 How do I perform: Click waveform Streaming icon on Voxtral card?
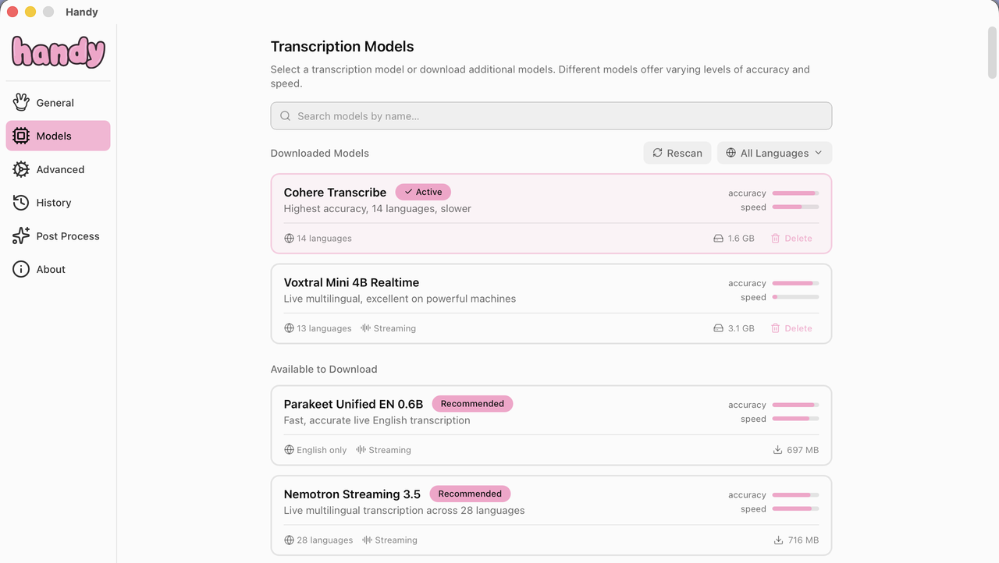(x=366, y=328)
